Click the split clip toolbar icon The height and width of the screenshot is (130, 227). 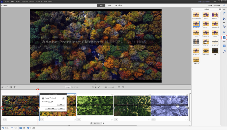11,87
